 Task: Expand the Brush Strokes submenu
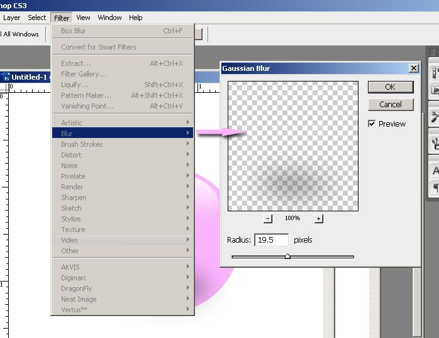(x=123, y=144)
